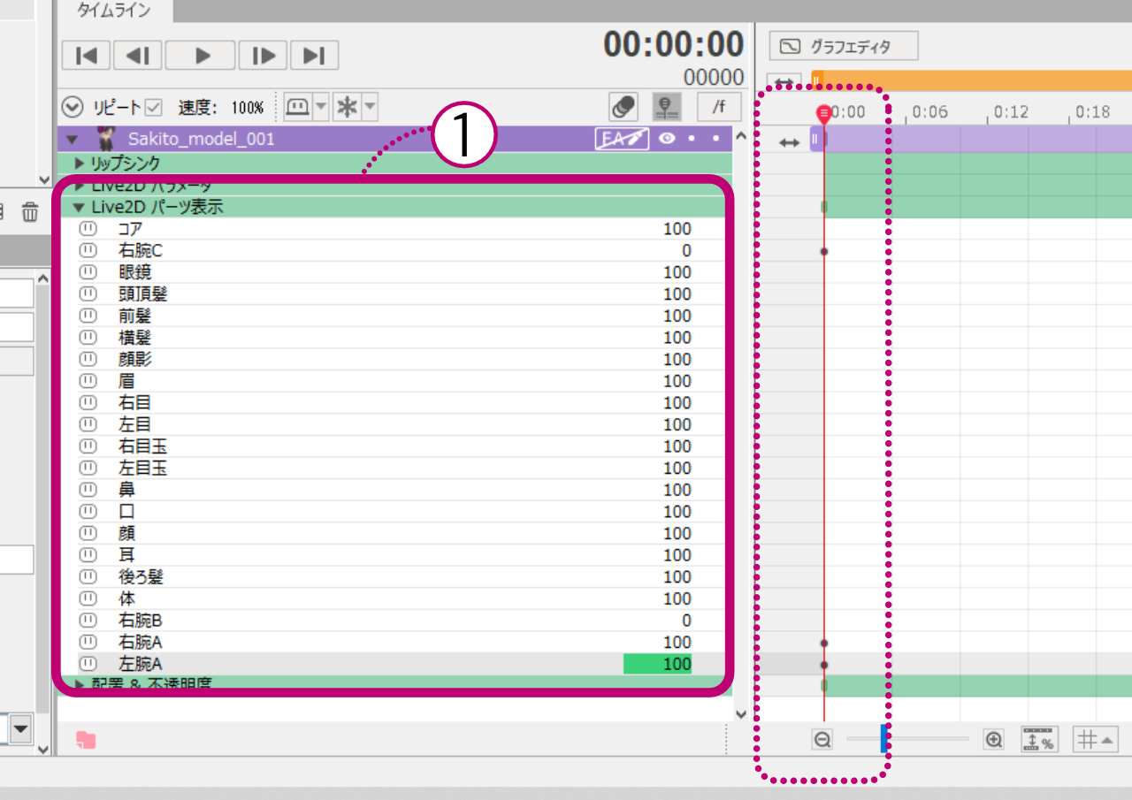Click the keyframe toggle icon for 後ろ髪
The width and height of the screenshot is (1132, 800).
pos(88,577)
